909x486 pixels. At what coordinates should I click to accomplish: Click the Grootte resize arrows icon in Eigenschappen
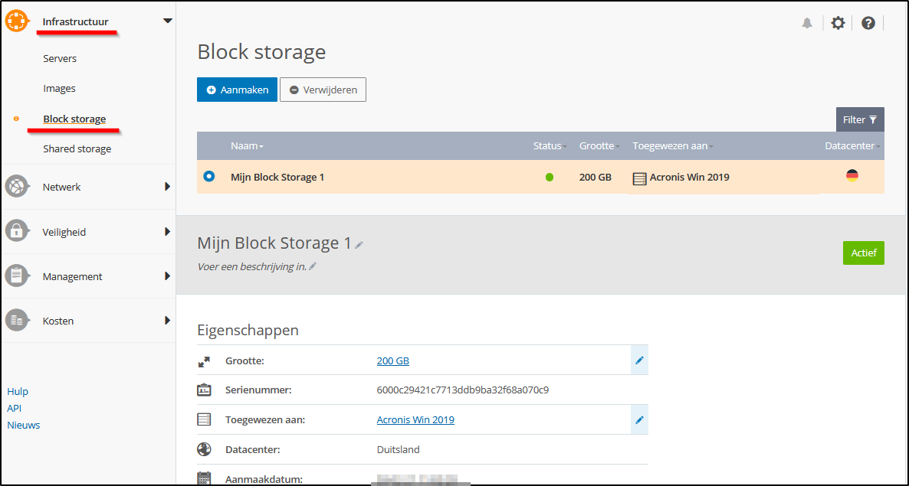204,360
